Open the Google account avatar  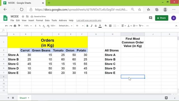[173, 18]
